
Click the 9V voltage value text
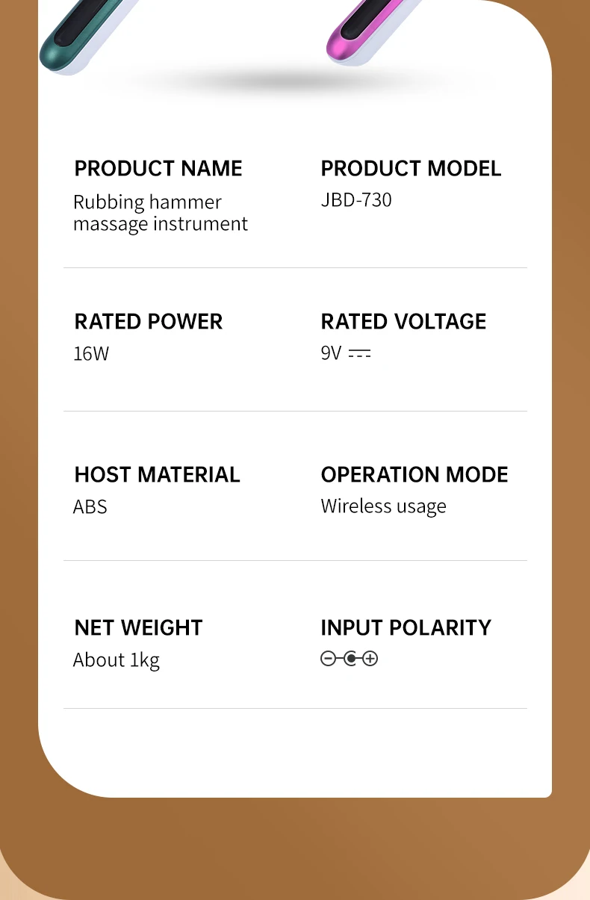[x=331, y=353]
